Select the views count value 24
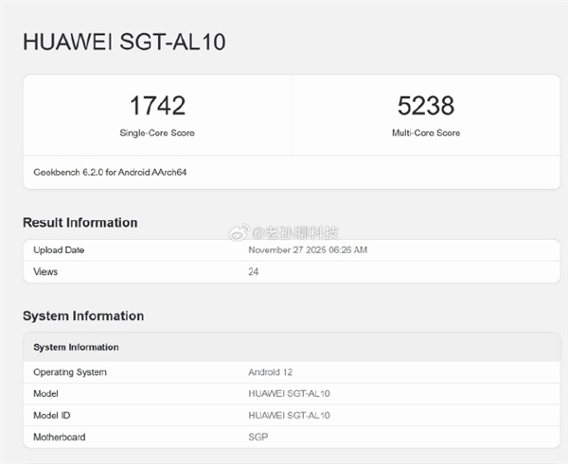This screenshot has height=464, width=568. coord(254,272)
